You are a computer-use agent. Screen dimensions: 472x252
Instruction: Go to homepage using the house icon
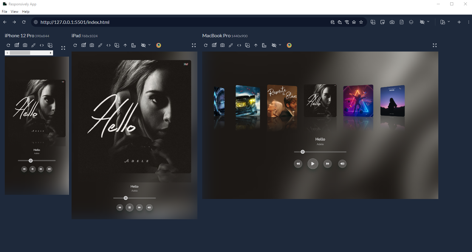tap(354, 22)
